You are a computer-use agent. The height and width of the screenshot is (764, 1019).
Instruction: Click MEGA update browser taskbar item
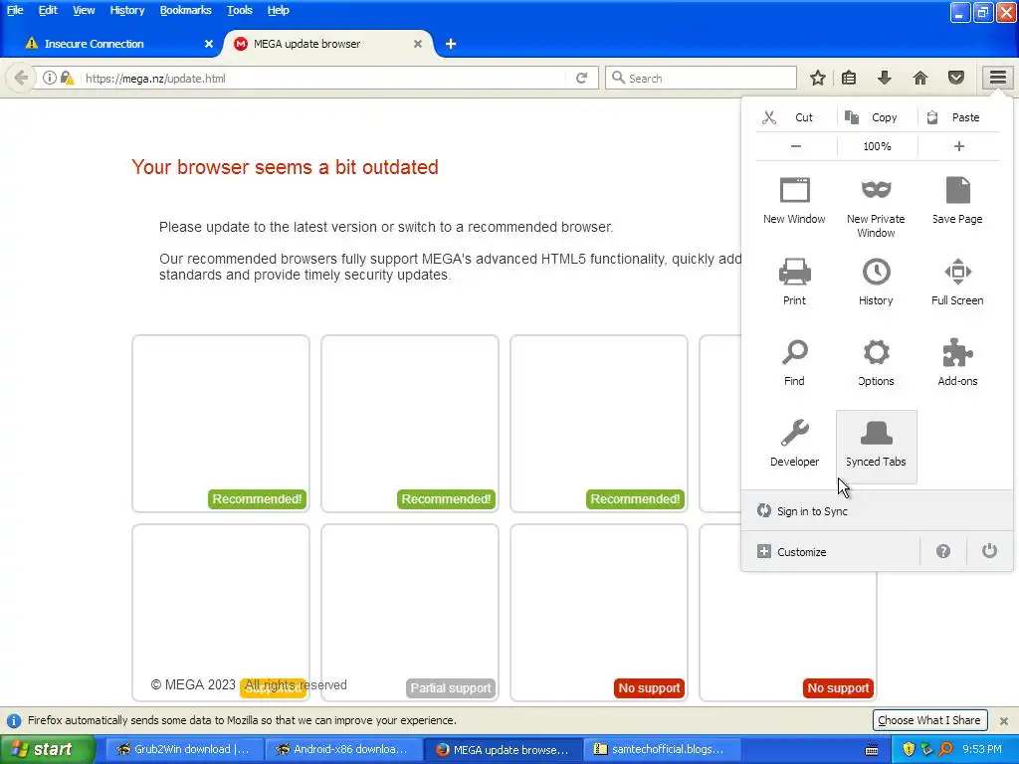click(503, 749)
